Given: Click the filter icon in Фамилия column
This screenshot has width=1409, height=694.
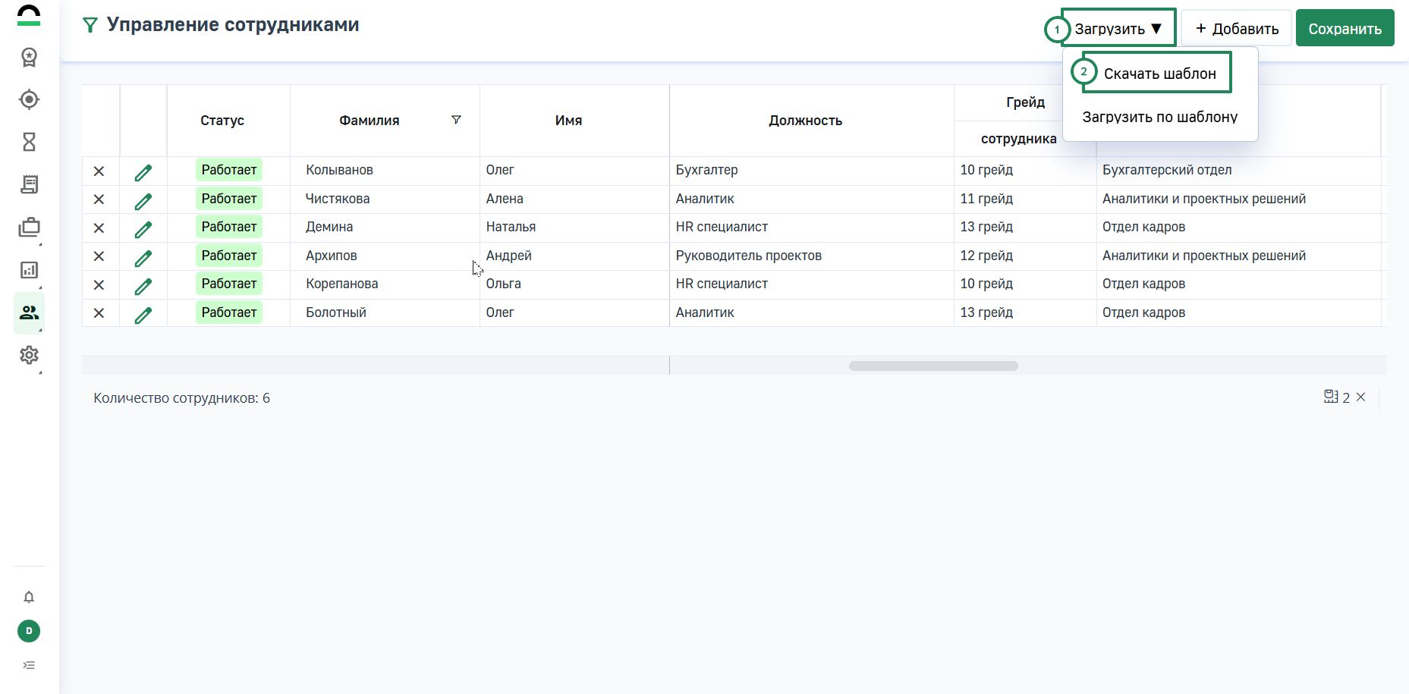Looking at the screenshot, I should (x=456, y=120).
